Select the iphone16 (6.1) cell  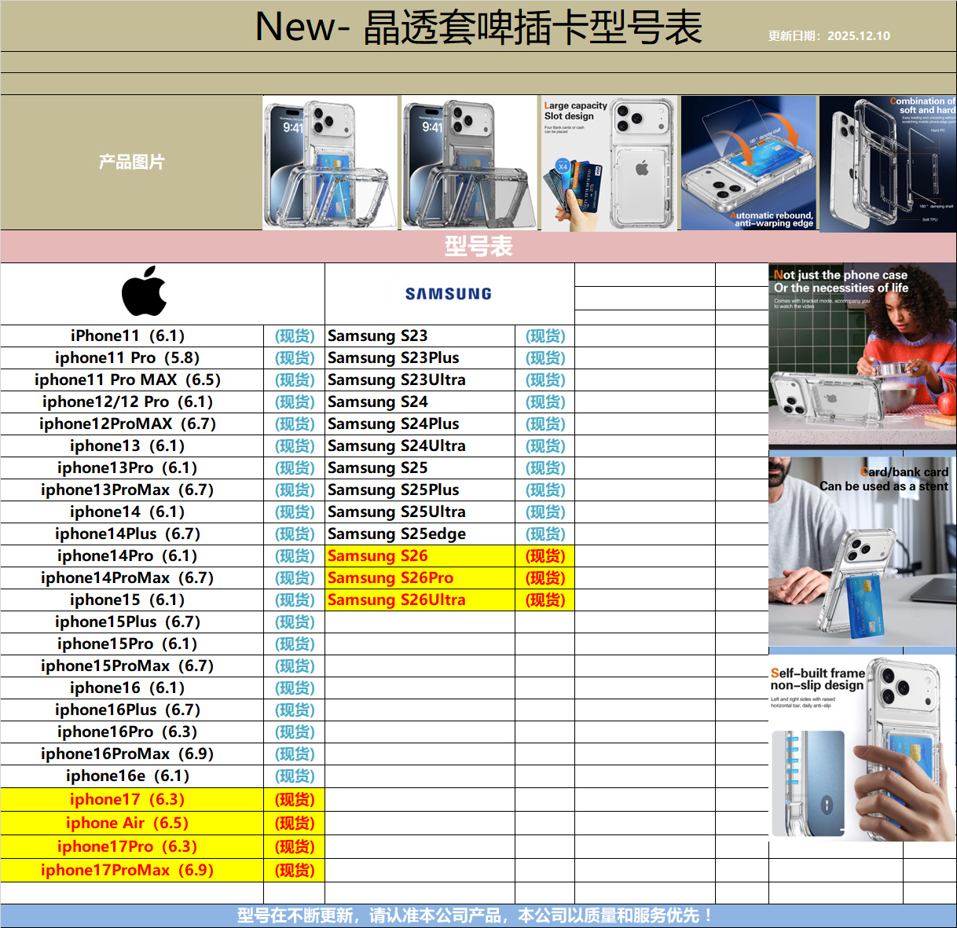coord(132,688)
